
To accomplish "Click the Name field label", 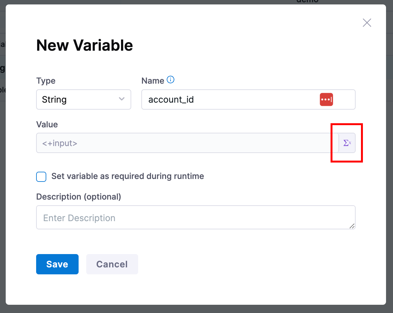I will (x=152, y=81).
